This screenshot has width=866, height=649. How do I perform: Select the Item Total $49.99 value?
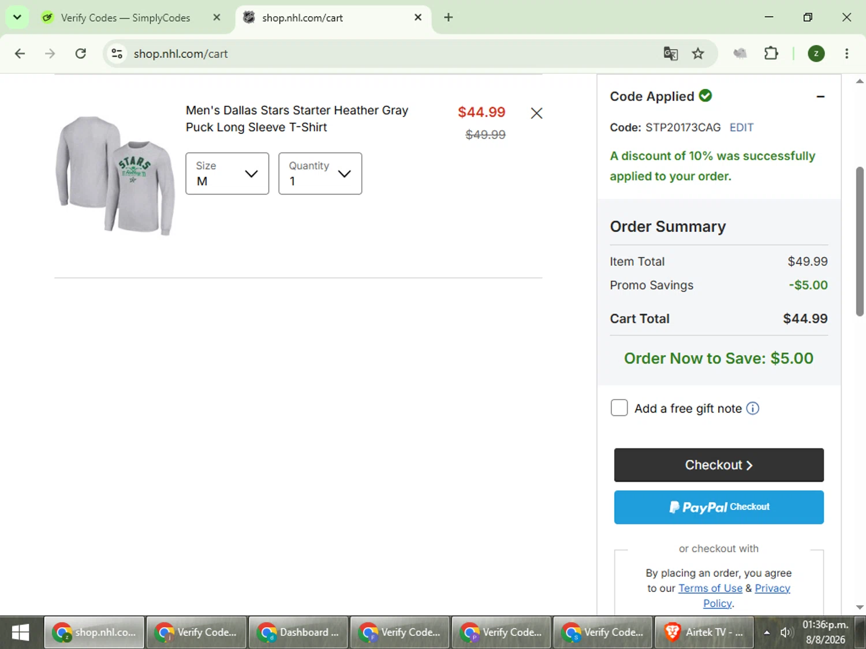[808, 261]
